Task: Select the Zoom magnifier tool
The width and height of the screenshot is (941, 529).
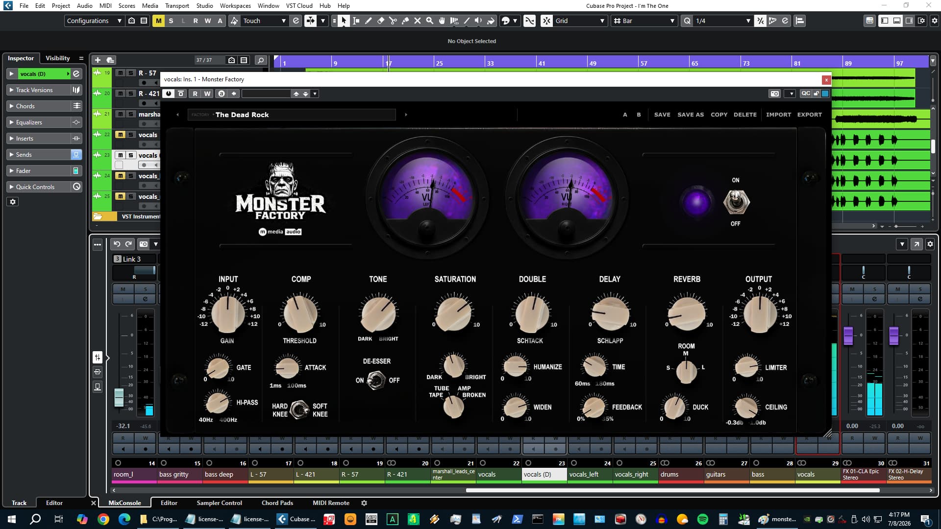Action: (x=430, y=21)
